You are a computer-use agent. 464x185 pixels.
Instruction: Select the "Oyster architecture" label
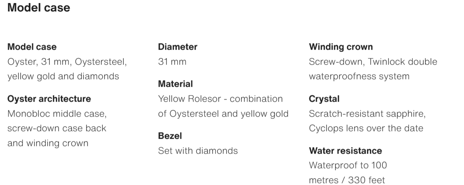49,99
